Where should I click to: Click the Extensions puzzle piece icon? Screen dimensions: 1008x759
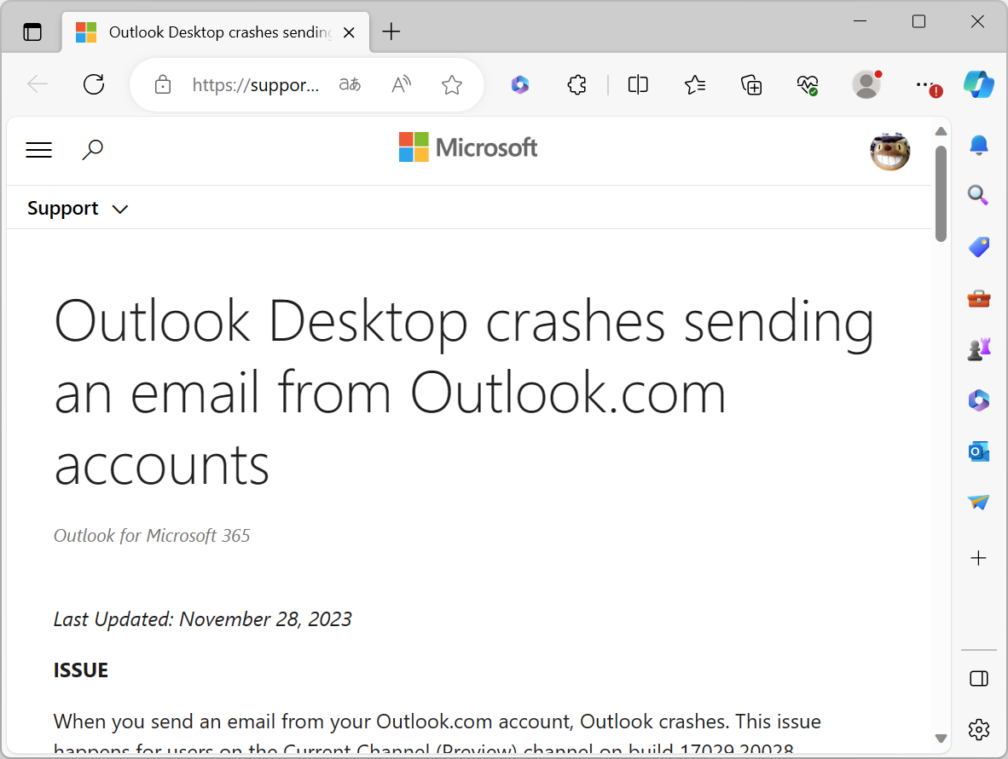[577, 84]
